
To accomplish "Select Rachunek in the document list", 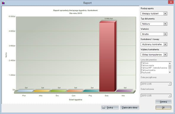I will [x=146, y=72].
